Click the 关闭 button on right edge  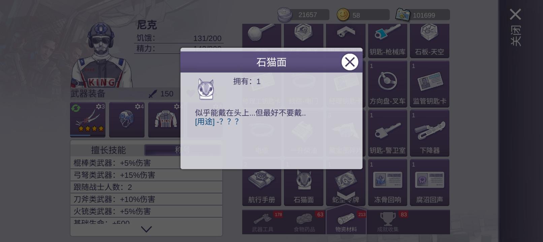516,27
